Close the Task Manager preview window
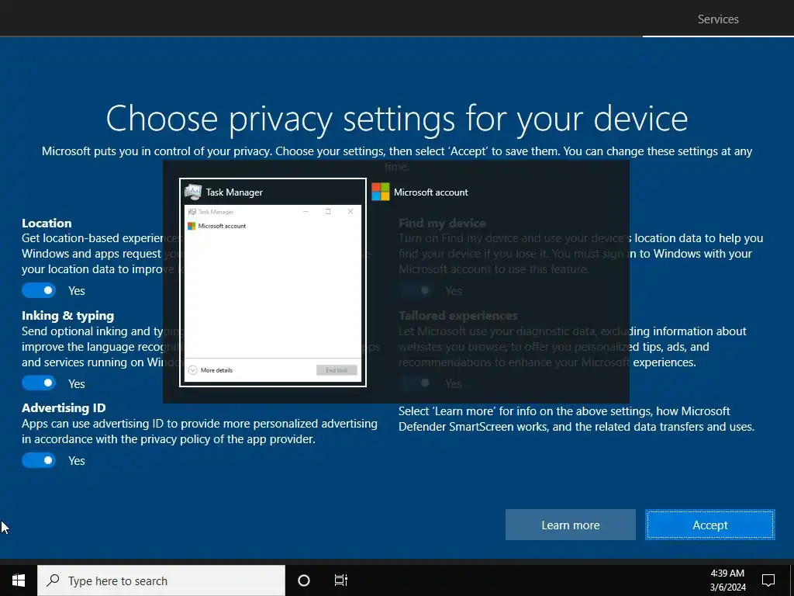The image size is (794, 596). [x=350, y=212]
